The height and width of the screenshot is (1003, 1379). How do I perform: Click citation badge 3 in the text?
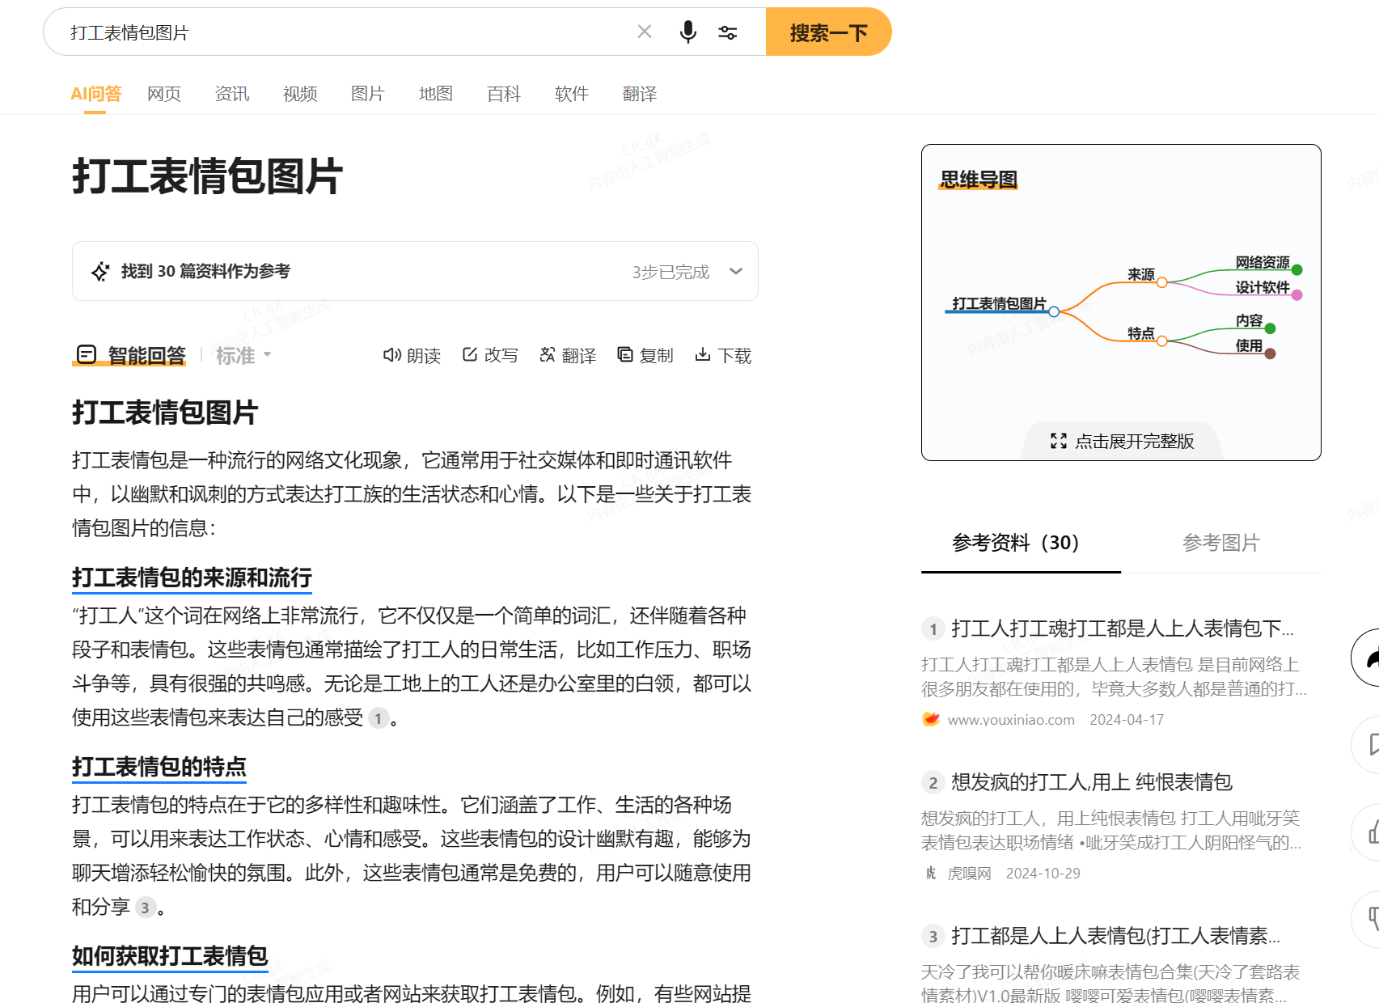146,908
